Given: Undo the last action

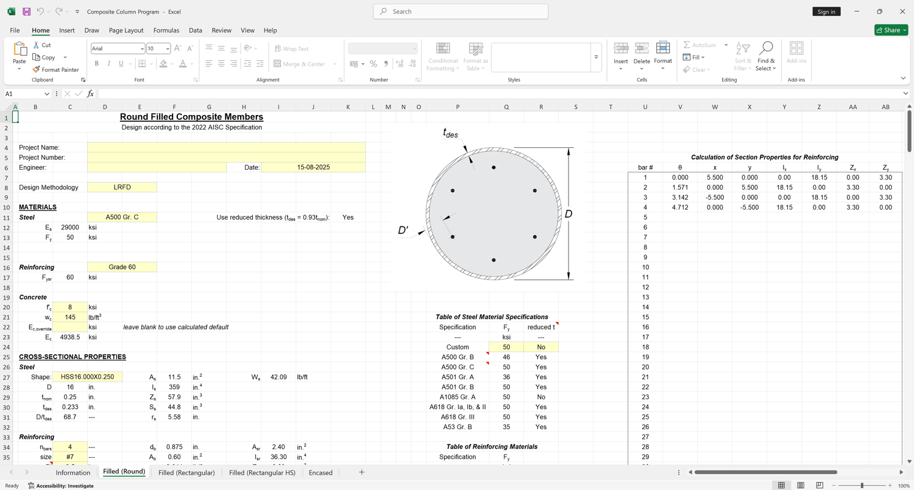Looking at the screenshot, I should pyautogui.click(x=40, y=12).
